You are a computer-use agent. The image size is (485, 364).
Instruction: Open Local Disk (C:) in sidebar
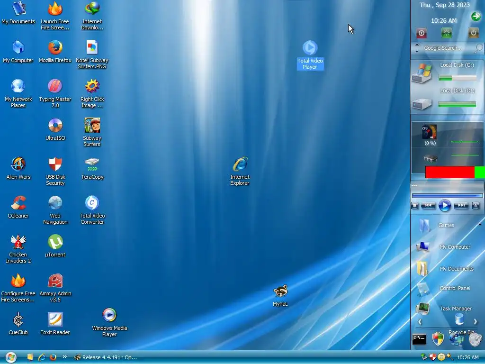tap(447, 73)
